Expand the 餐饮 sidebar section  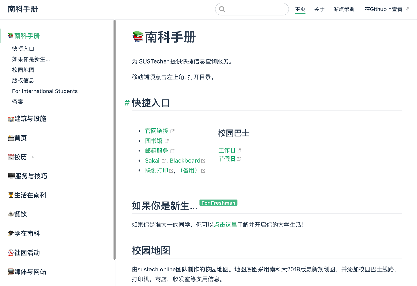(x=20, y=214)
